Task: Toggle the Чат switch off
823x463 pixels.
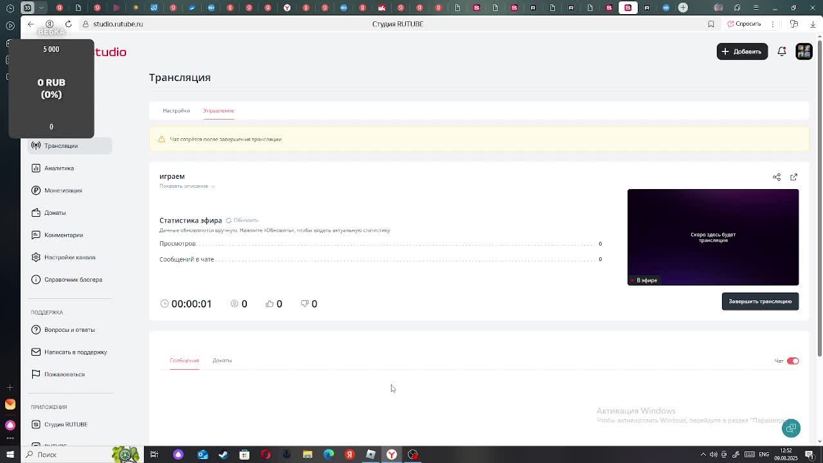Action: [x=793, y=361]
